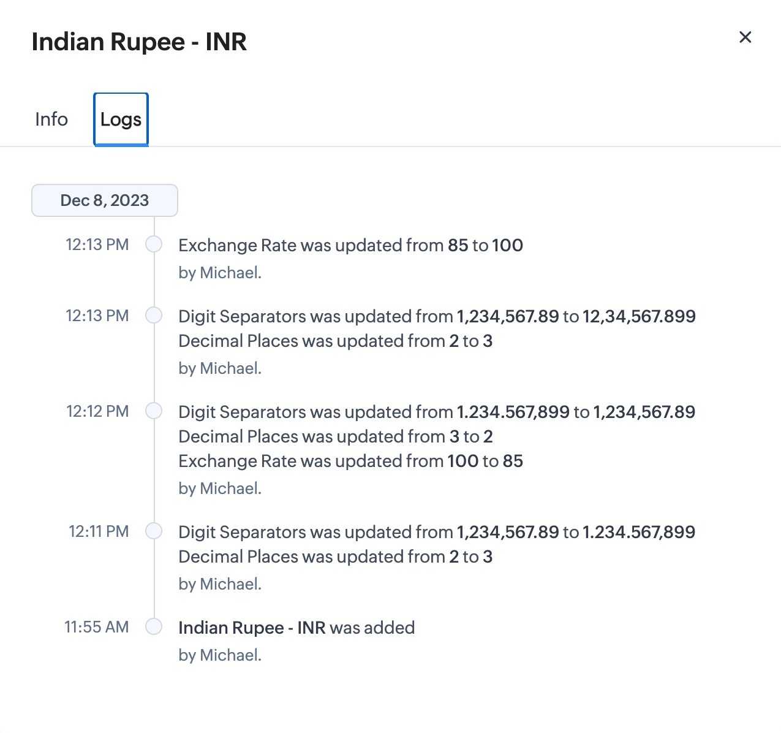Screen dimensions: 781x733
Task: Click log line 'Digit Separators' updated to 12,34,567.899
Action: [x=437, y=316]
